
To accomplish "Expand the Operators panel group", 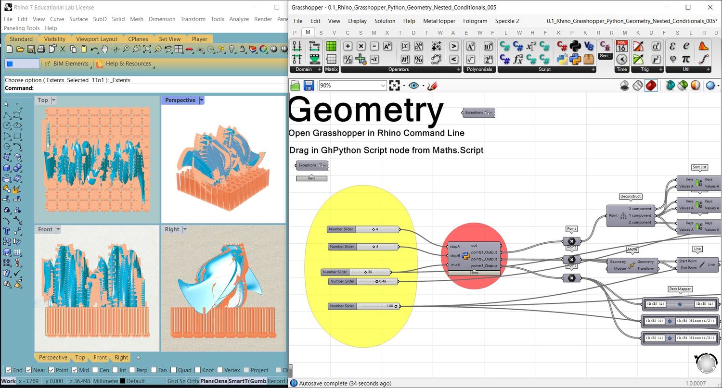I will point(459,69).
